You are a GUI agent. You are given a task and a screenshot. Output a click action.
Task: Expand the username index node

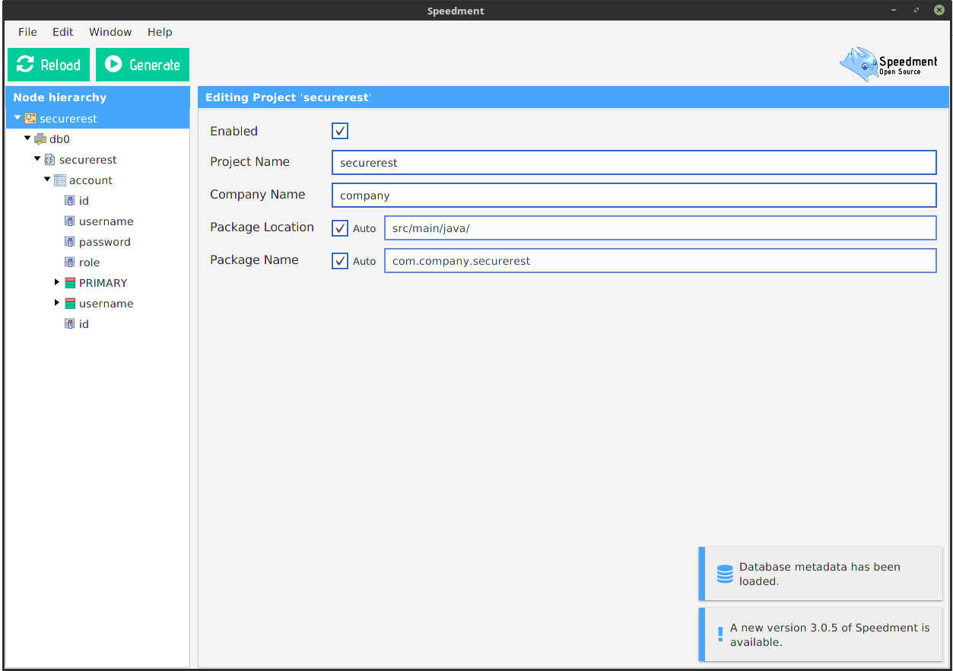click(x=57, y=303)
